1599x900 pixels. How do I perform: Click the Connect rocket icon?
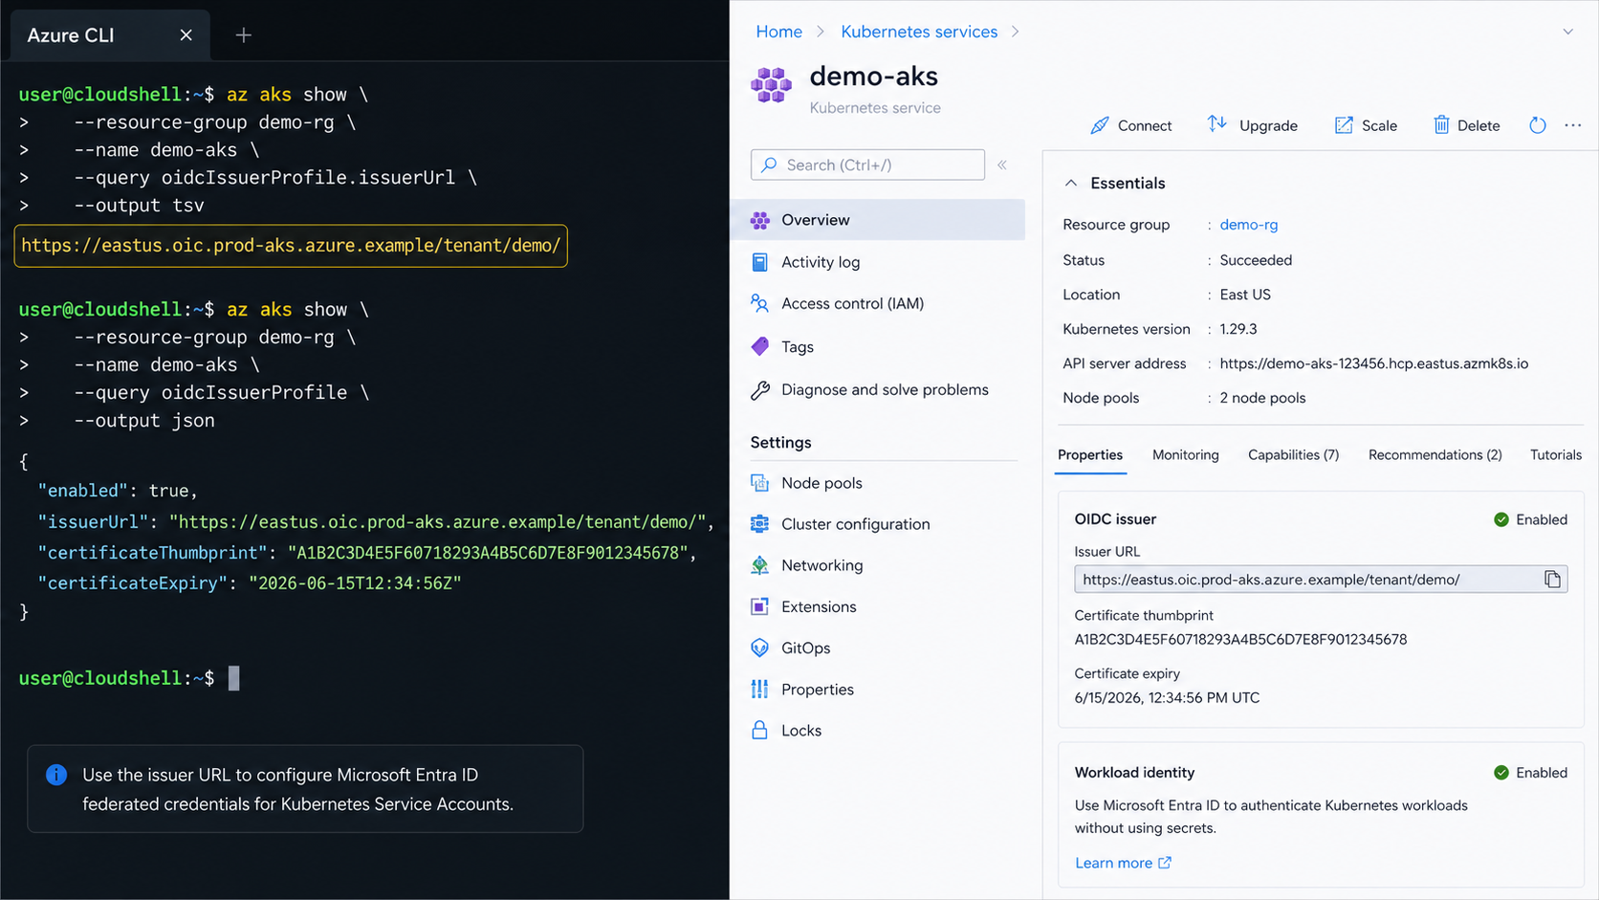[1100, 125]
